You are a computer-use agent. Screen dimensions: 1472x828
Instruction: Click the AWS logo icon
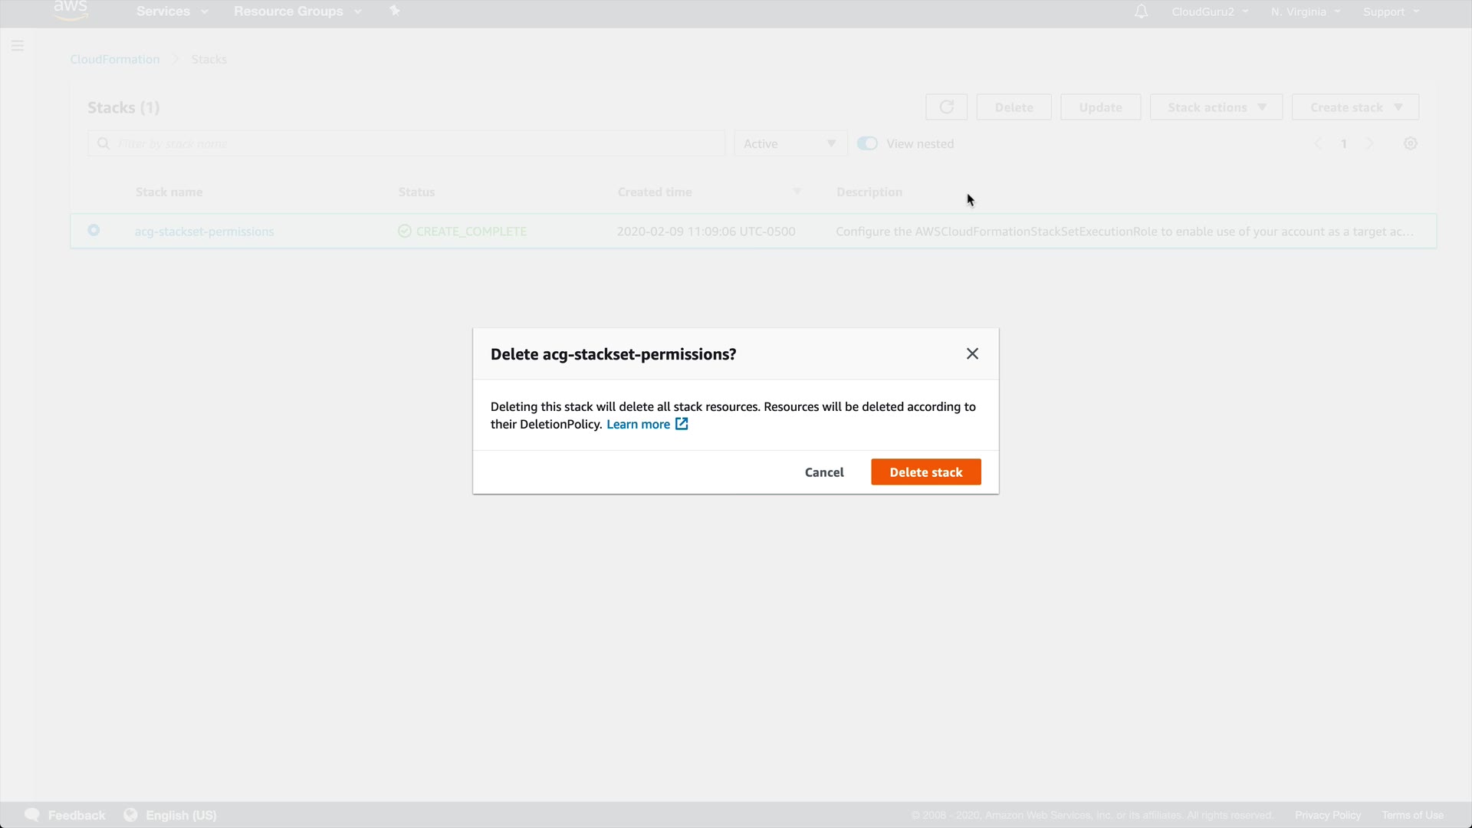click(x=71, y=10)
